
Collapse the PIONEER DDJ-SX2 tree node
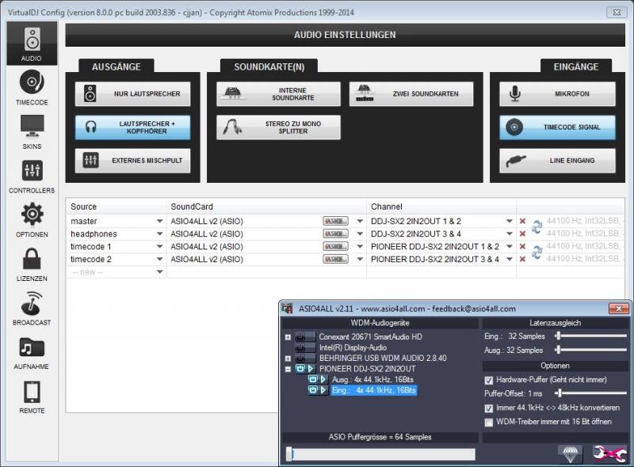[x=288, y=369]
